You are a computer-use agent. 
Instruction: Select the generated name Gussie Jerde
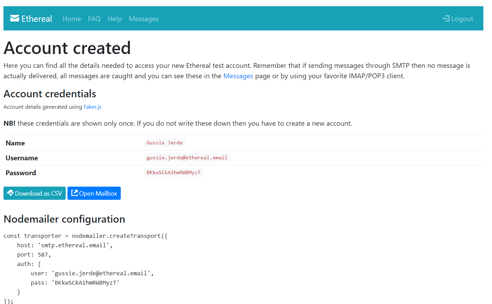[164, 143]
